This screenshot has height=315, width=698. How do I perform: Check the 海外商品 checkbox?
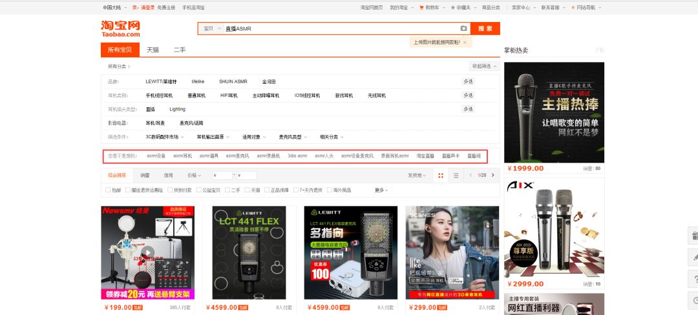329,190
